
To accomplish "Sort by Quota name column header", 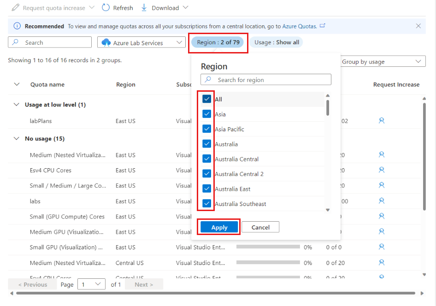I will pyautogui.click(x=47, y=84).
